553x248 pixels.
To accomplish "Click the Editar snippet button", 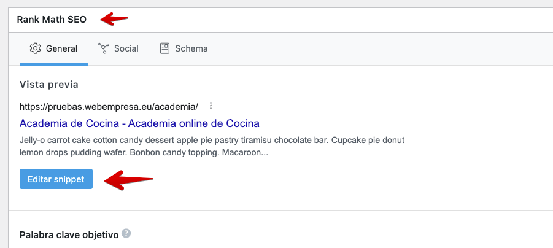I will [x=56, y=179].
